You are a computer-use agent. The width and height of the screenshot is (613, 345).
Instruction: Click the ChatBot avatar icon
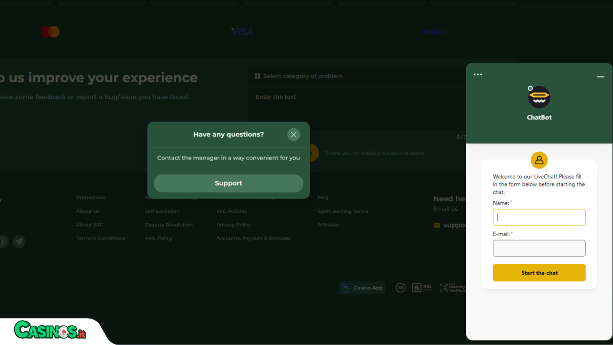tap(539, 97)
